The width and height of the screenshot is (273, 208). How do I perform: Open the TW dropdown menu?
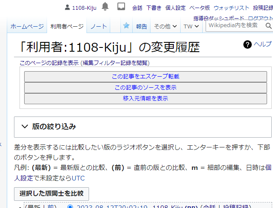191,26
